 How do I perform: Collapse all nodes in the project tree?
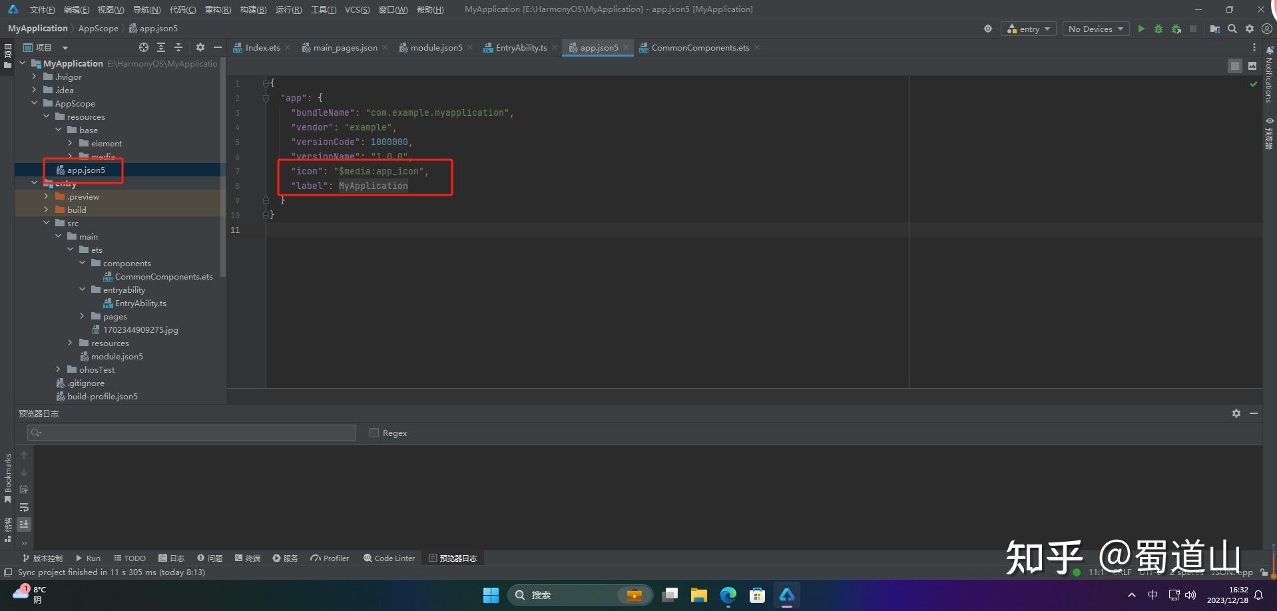coord(178,47)
